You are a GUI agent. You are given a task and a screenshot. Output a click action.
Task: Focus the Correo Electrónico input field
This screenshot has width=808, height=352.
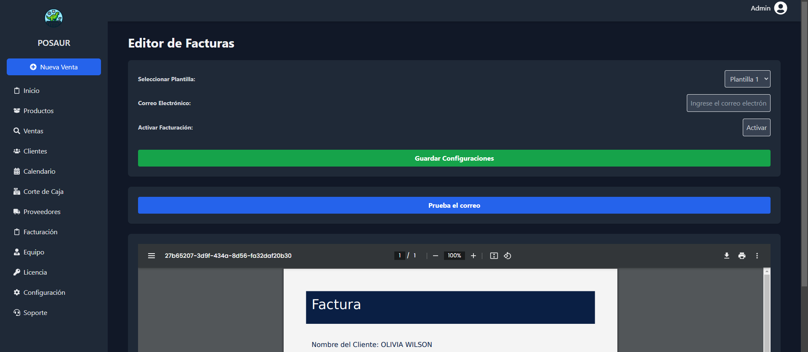point(728,103)
